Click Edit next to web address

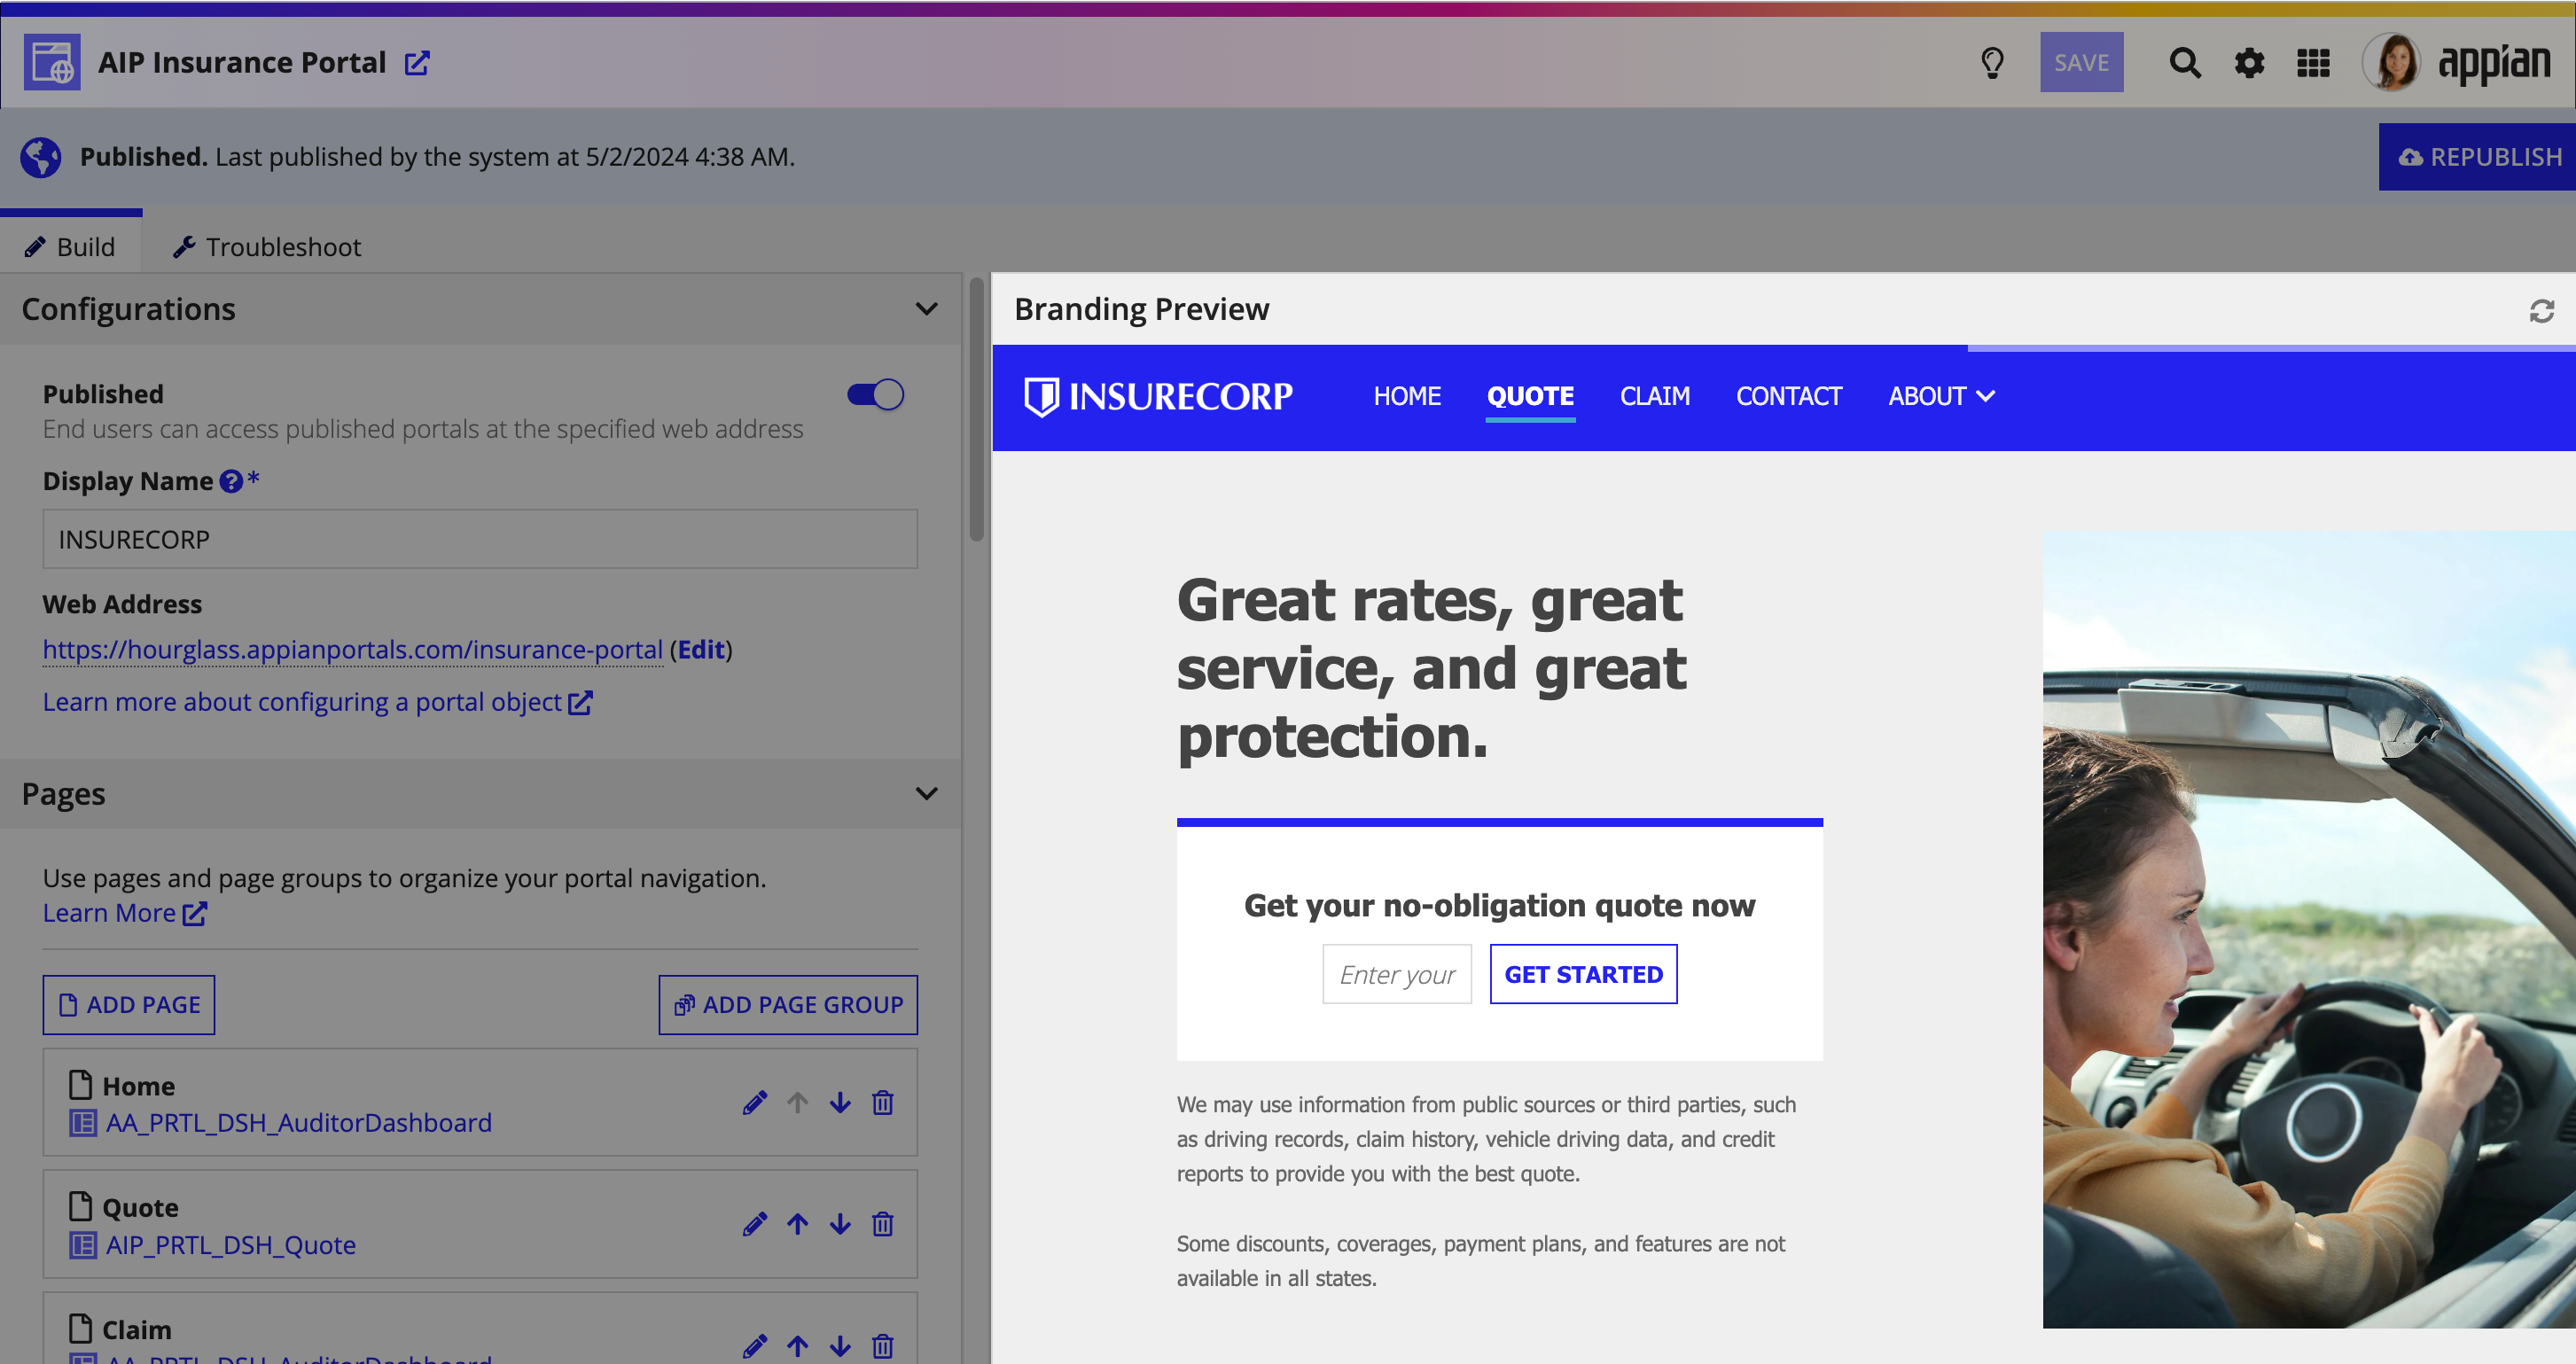pos(701,650)
